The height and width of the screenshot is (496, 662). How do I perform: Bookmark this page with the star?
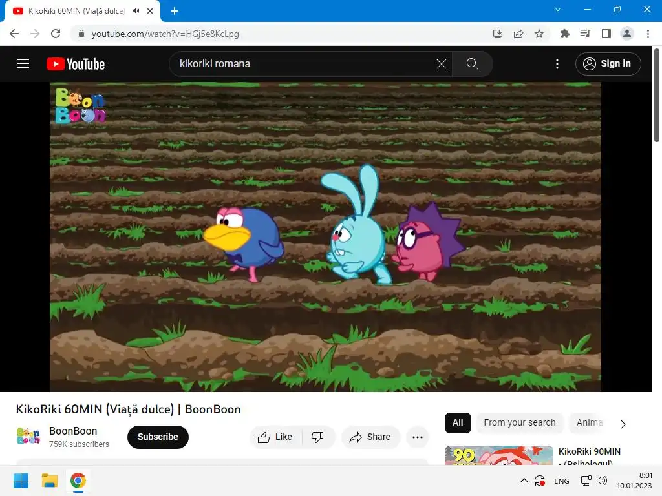(539, 34)
